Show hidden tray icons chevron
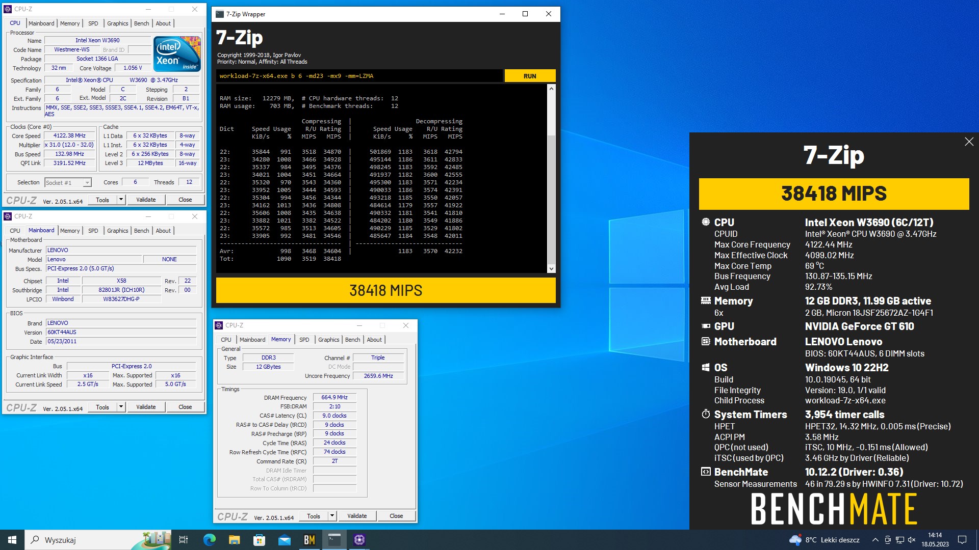This screenshot has height=550, width=979. [875, 540]
